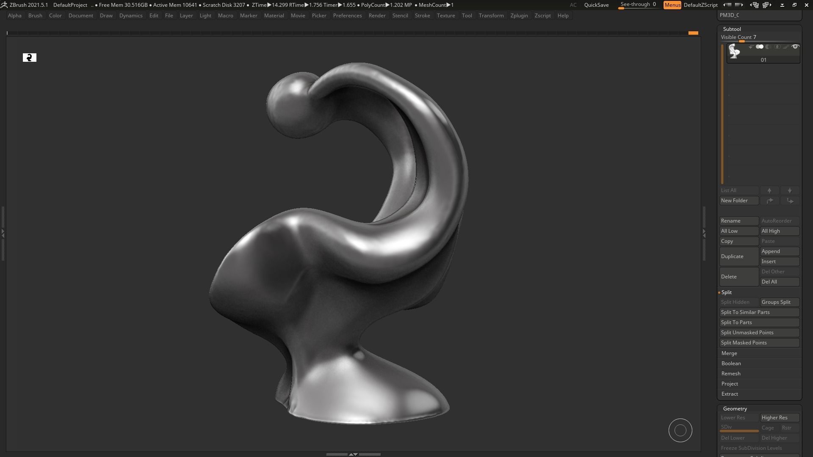Open the Brush menu
The width and height of the screenshot is (813, 457).
click(35, 16)
